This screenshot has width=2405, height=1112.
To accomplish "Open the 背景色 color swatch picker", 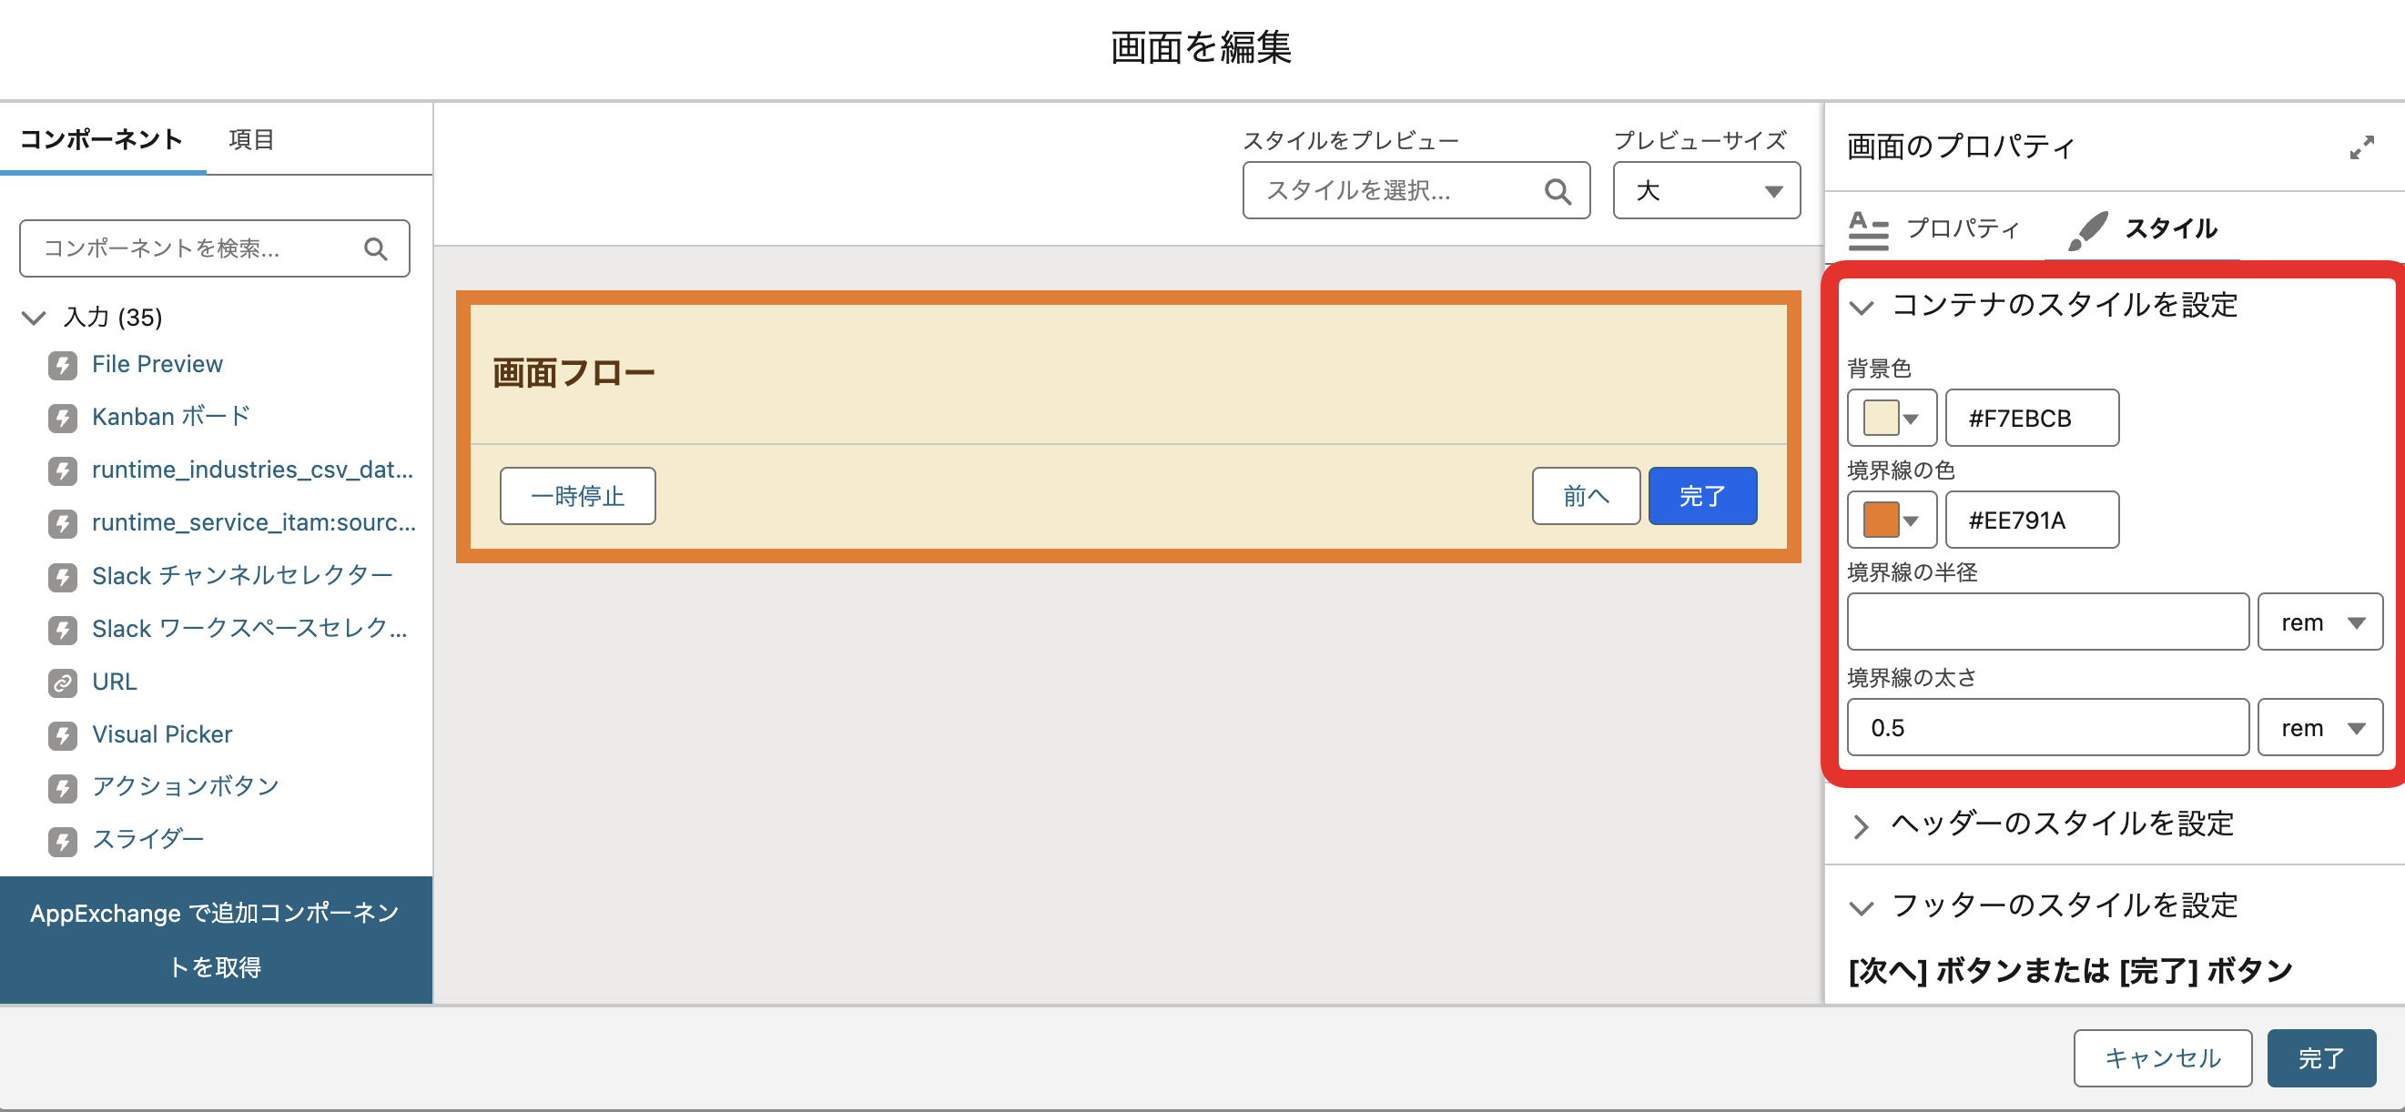I will (1891, 419).
